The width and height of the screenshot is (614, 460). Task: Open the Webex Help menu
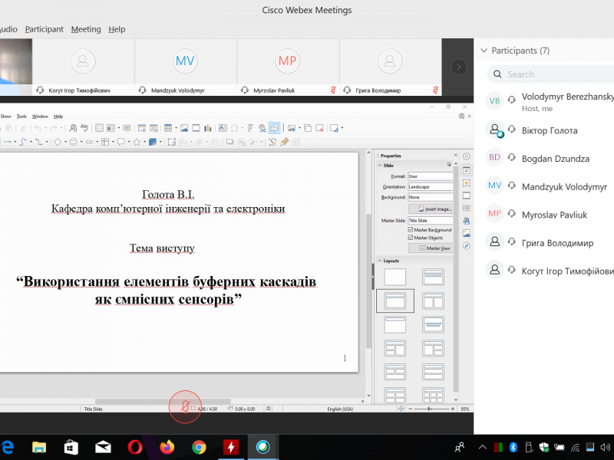coord(117,29)
